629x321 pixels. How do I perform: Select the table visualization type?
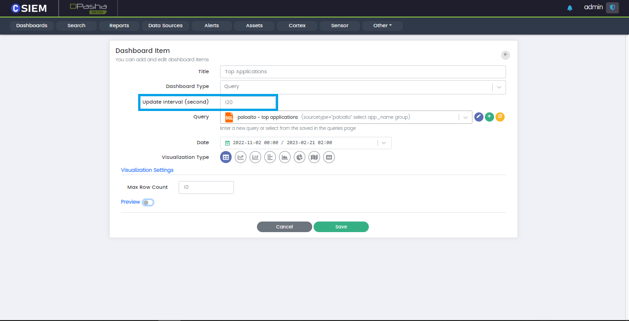tap(226, 157)
